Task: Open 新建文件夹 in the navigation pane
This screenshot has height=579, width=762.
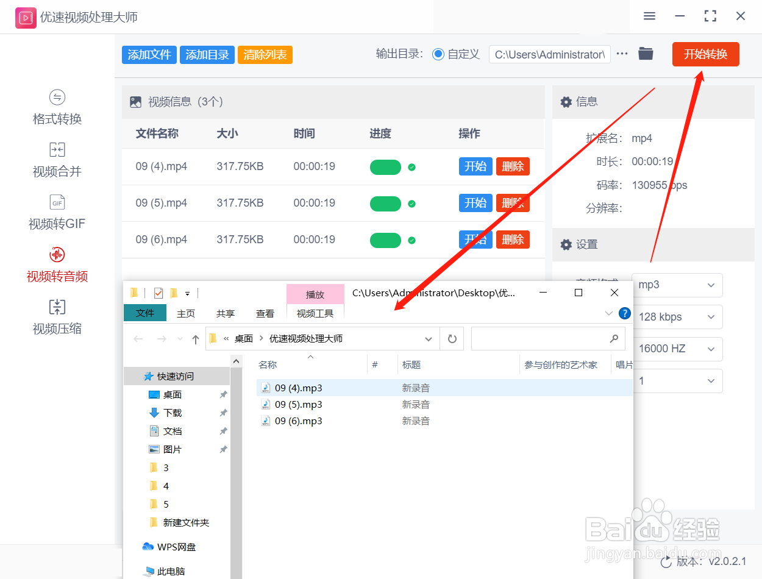Action: click(x=186, y=523)
